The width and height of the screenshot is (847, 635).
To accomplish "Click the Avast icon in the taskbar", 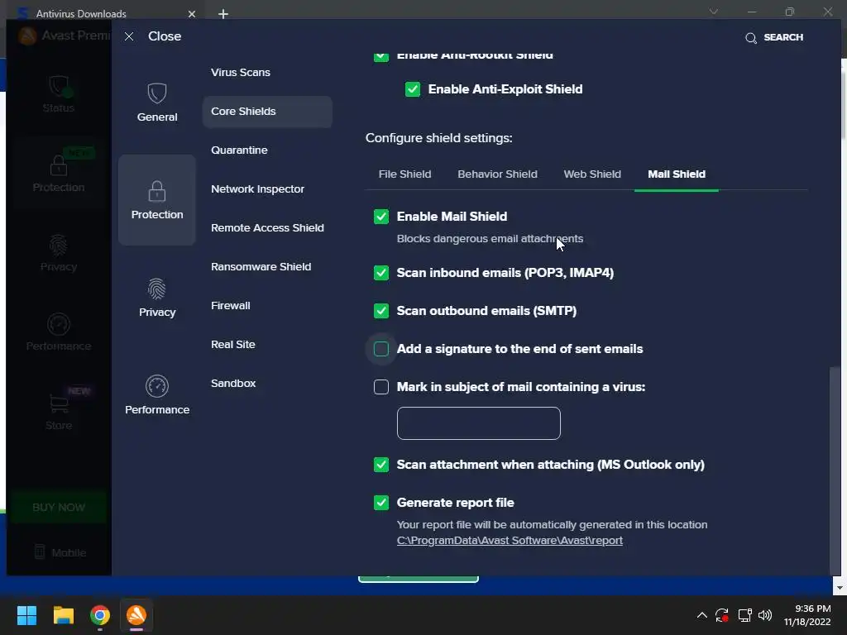I will click(x=136, y=615).
